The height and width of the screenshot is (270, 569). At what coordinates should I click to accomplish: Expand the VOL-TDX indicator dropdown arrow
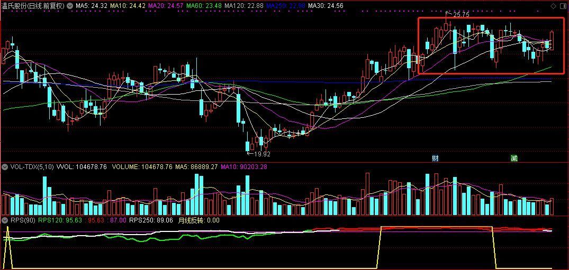[5, 167]
